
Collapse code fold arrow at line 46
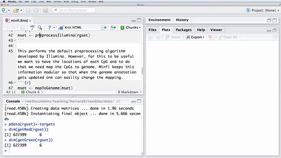[x=15, y=83]
